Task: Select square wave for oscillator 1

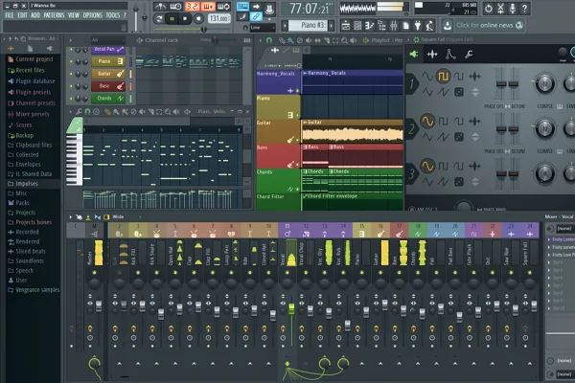Action: [444, 77]
